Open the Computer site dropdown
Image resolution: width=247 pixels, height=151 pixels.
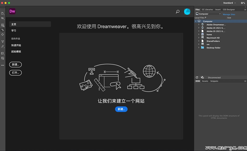(209, 14)
